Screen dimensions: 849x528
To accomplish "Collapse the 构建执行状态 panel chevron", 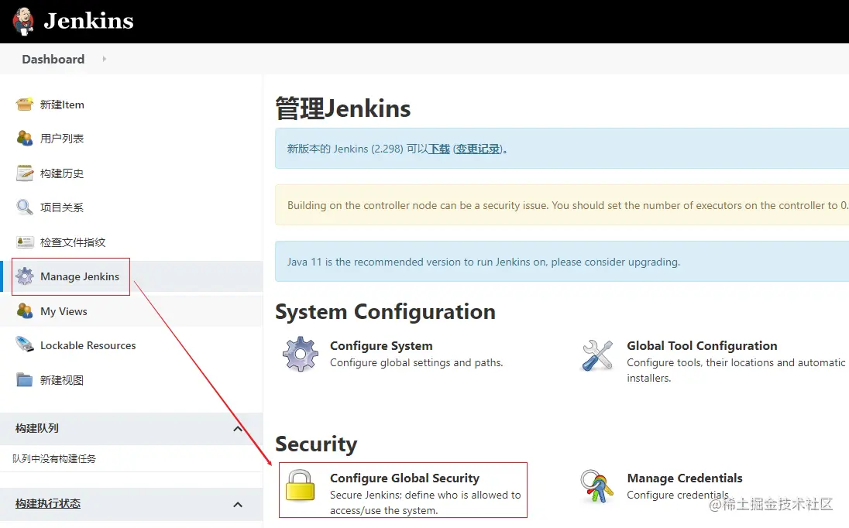I will pos(238,505).
